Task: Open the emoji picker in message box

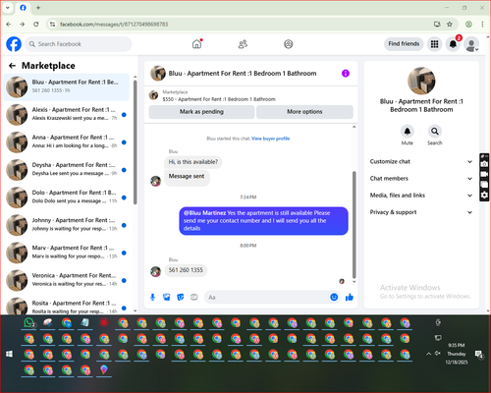Action: pyautogui.click(x=334, y=297)
